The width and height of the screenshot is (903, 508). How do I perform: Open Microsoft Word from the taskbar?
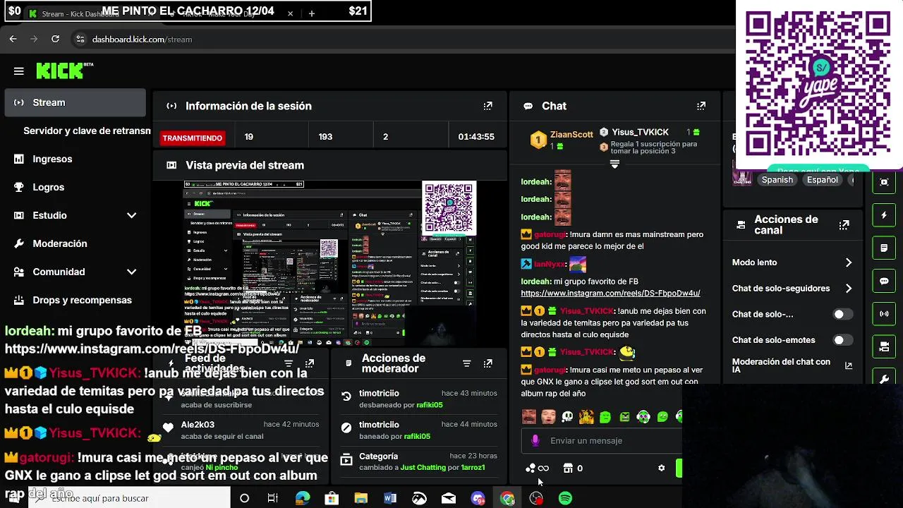point(390,498)
